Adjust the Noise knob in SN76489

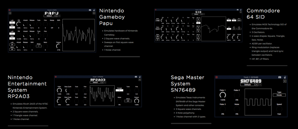pyautogui.click(x=237, y=109)
